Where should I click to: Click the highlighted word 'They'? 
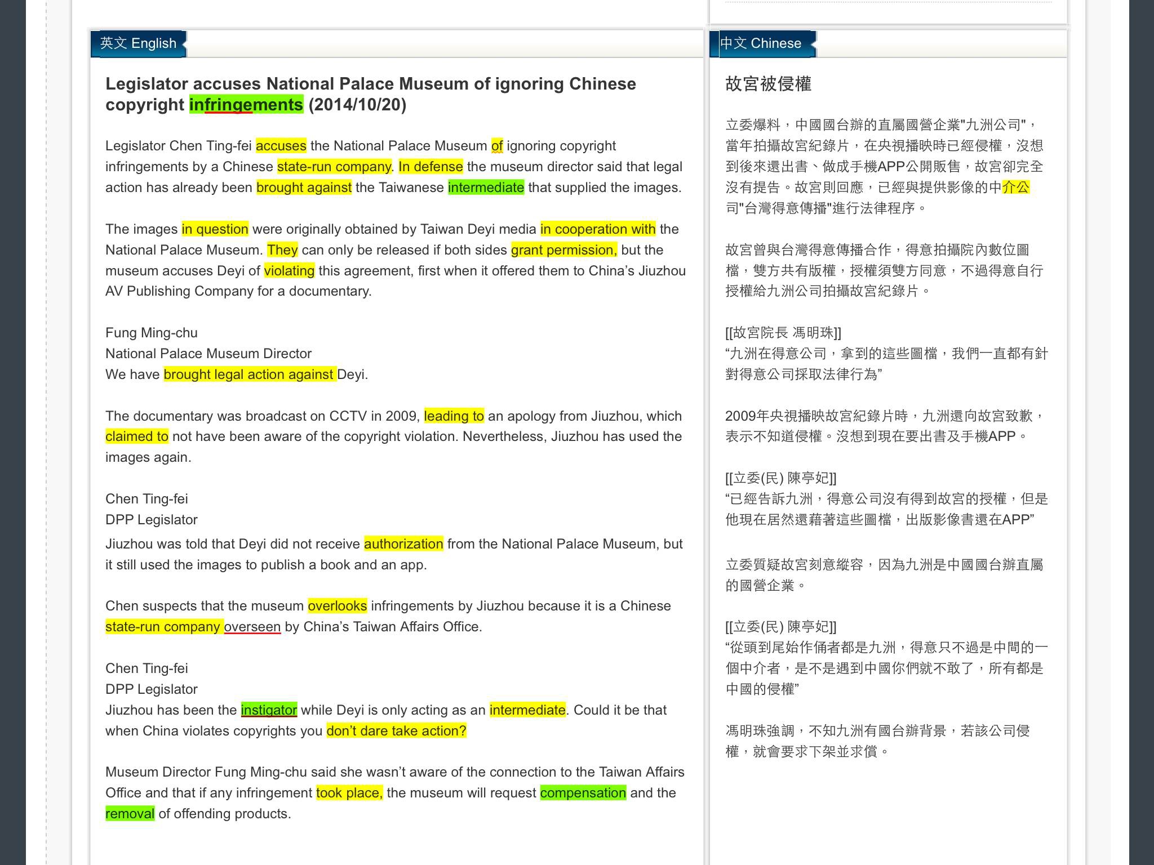(282, 250)
